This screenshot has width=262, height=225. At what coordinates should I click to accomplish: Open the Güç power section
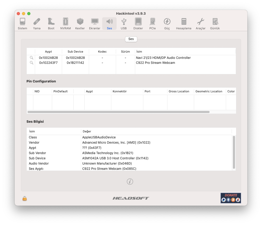click(167, 24)
